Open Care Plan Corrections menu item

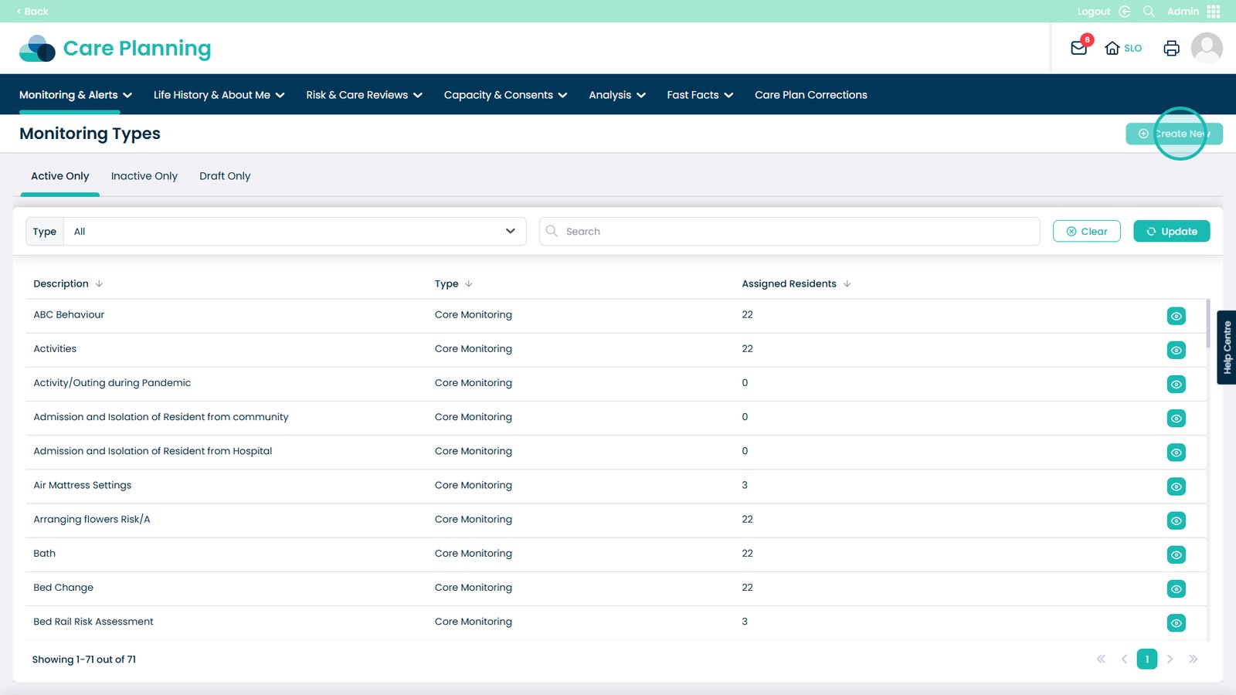pyautogui.click(x=810, y=95)
